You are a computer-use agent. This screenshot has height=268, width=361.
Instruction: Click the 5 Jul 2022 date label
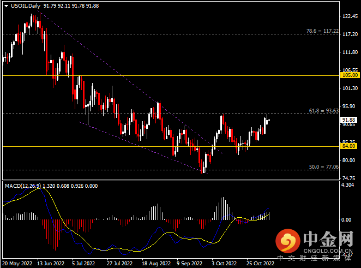(83, 263)
